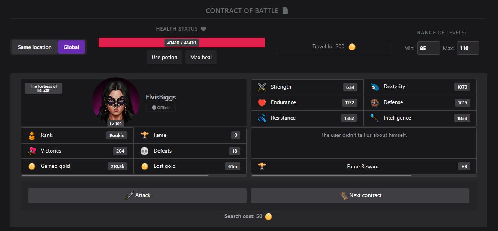Focus the Max level input field
The height and width of the screenshot is (231, 498).
coord(468,48)
